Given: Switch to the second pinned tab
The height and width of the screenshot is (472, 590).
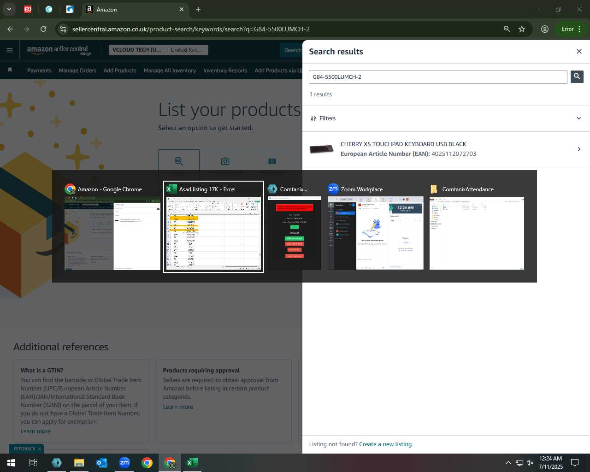Looking at the screenshot, I should (49, 9).
